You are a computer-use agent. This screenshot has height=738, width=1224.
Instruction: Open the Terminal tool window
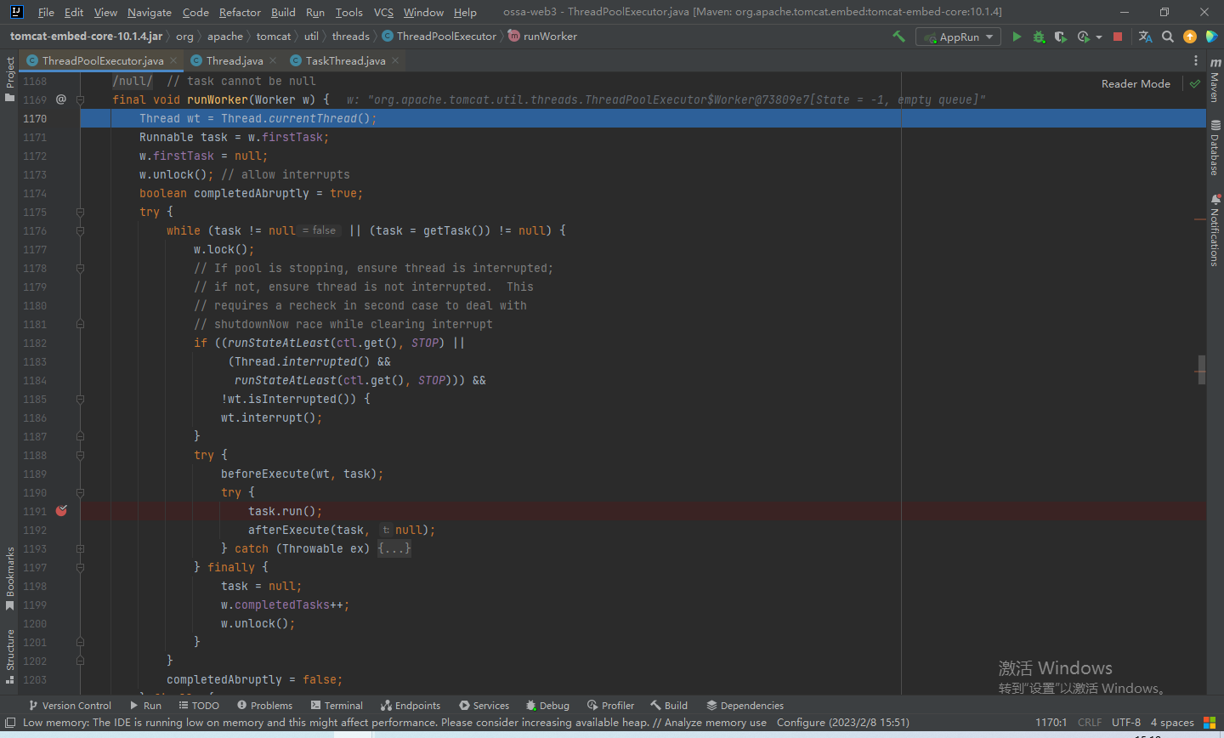coord(337,705)
